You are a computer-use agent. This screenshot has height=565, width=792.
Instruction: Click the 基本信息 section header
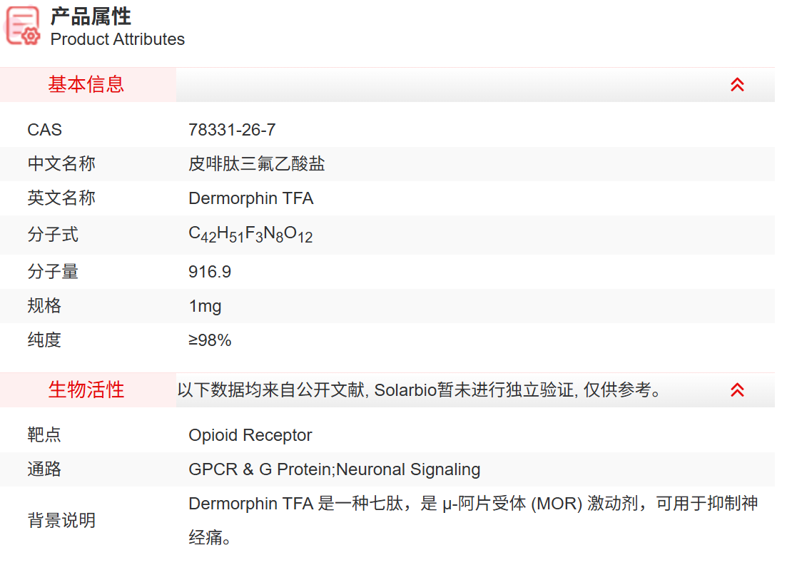coord(76,84)
